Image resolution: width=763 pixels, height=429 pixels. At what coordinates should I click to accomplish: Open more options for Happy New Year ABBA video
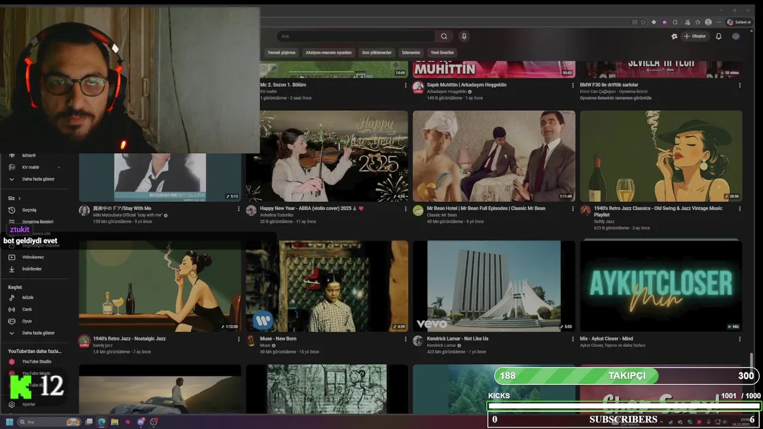(x=406, y=209)
